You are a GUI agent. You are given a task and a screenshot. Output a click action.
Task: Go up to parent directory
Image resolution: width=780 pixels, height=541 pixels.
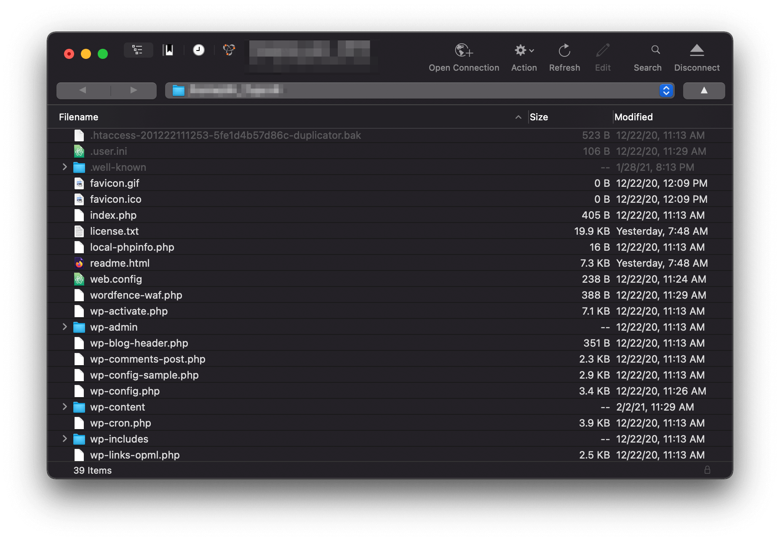pos(704,90)
